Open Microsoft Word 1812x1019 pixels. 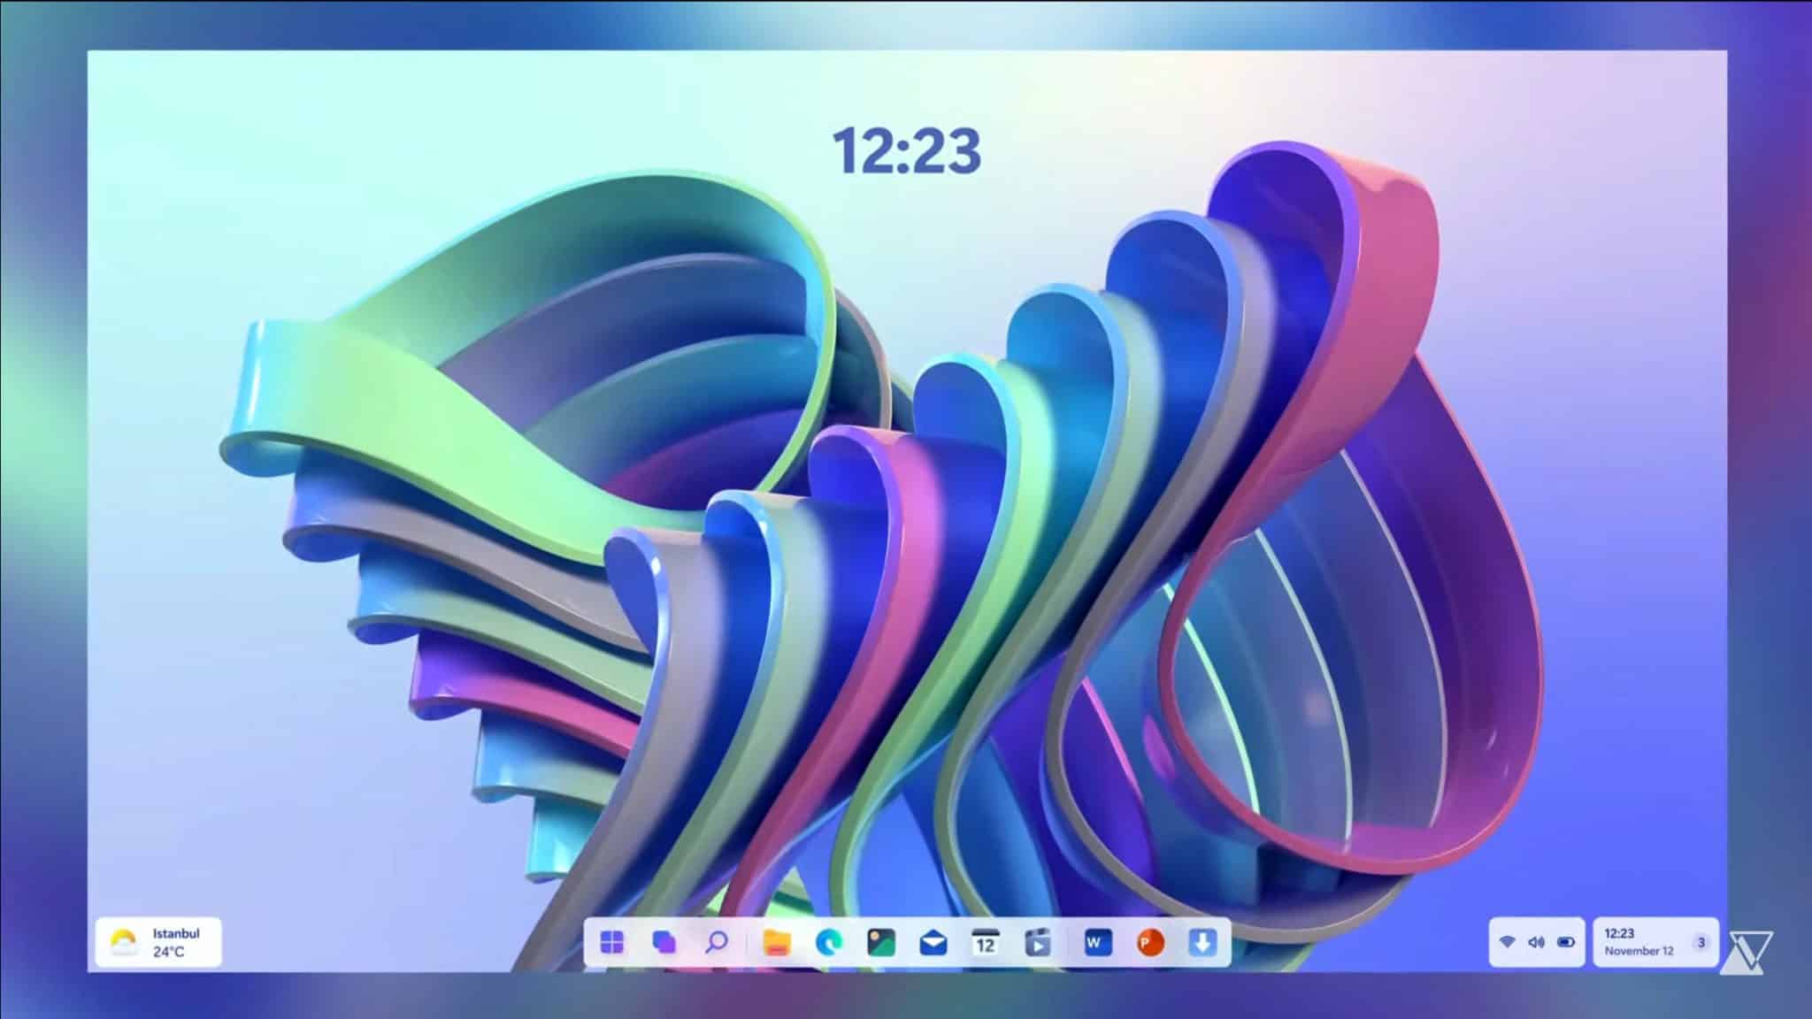(1097, 942)
